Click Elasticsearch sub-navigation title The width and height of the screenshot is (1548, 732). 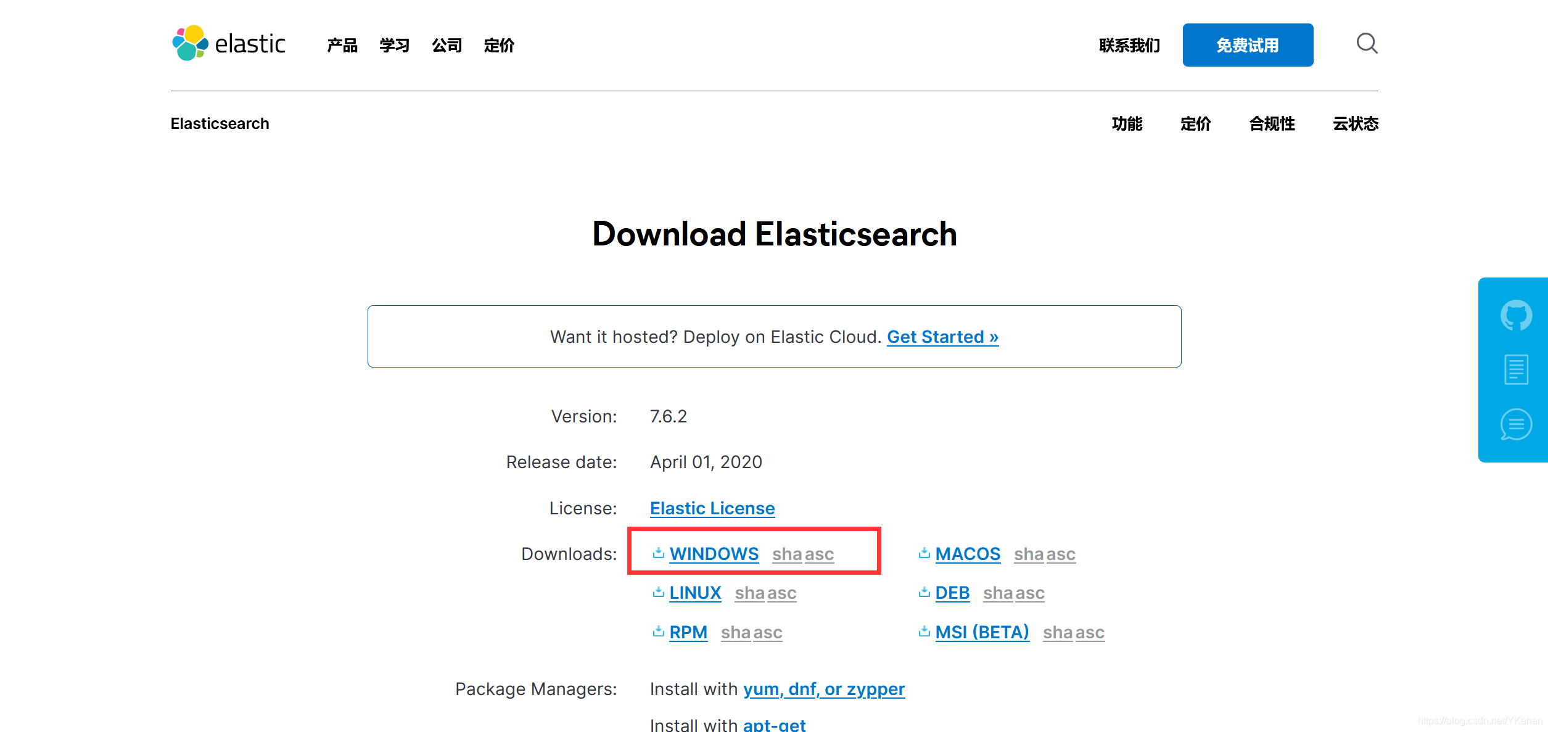220,123
